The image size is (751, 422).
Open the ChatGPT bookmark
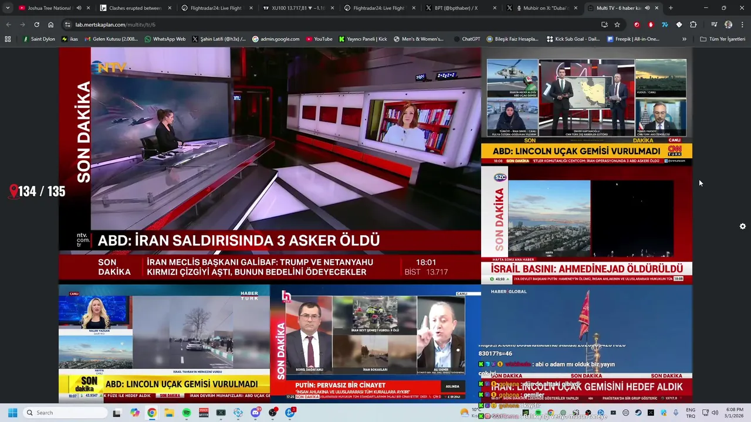click(467, 39)
